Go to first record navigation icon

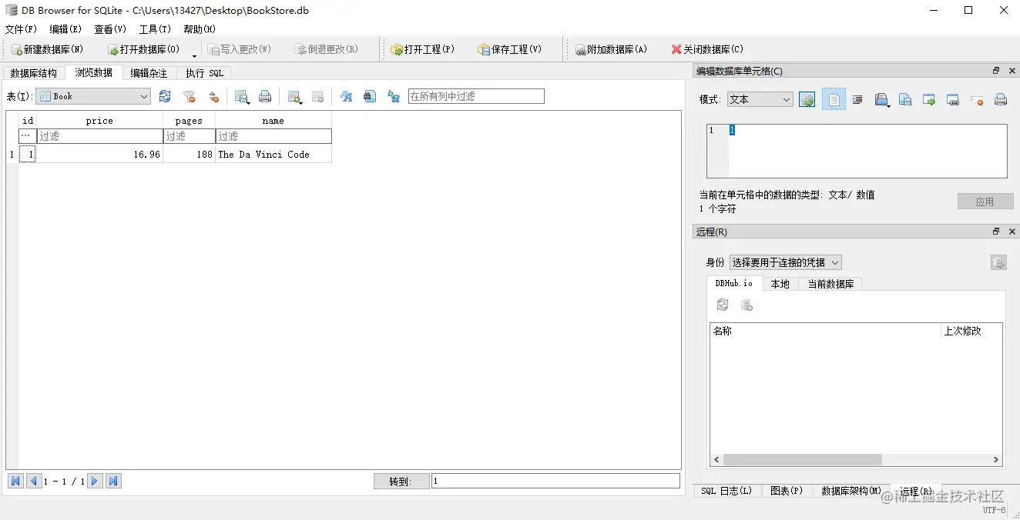tap(15, 481)
